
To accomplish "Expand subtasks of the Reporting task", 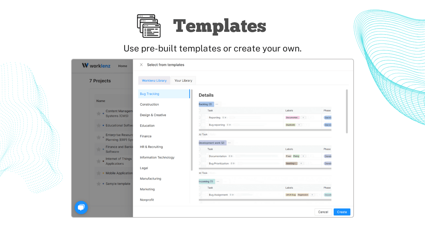I will [x=224, y=118].
